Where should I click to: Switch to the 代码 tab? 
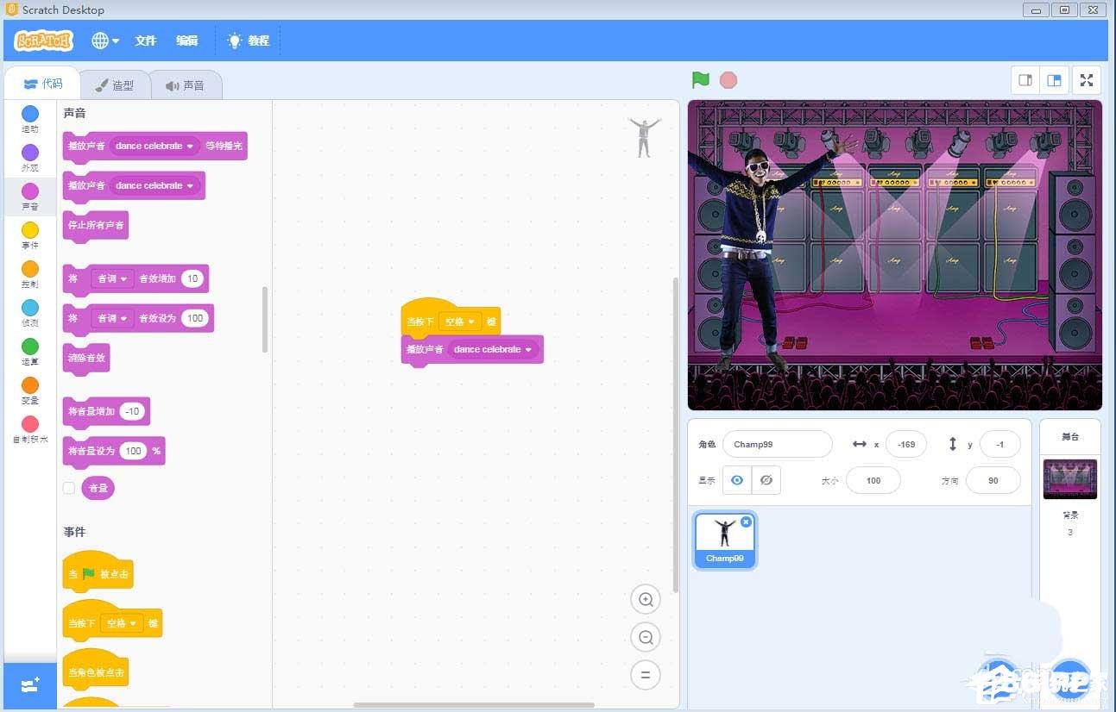pyautogui.click(x=43, y=84)
